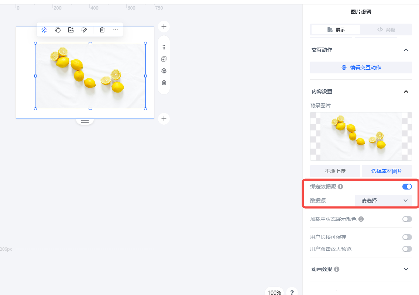The image size is (419, 295).
Task: Add a section above with the top plus button
Action: (x=164, y=27)
